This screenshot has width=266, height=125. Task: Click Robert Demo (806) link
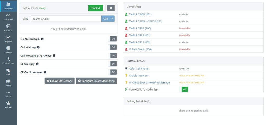(x=141, y=49)
